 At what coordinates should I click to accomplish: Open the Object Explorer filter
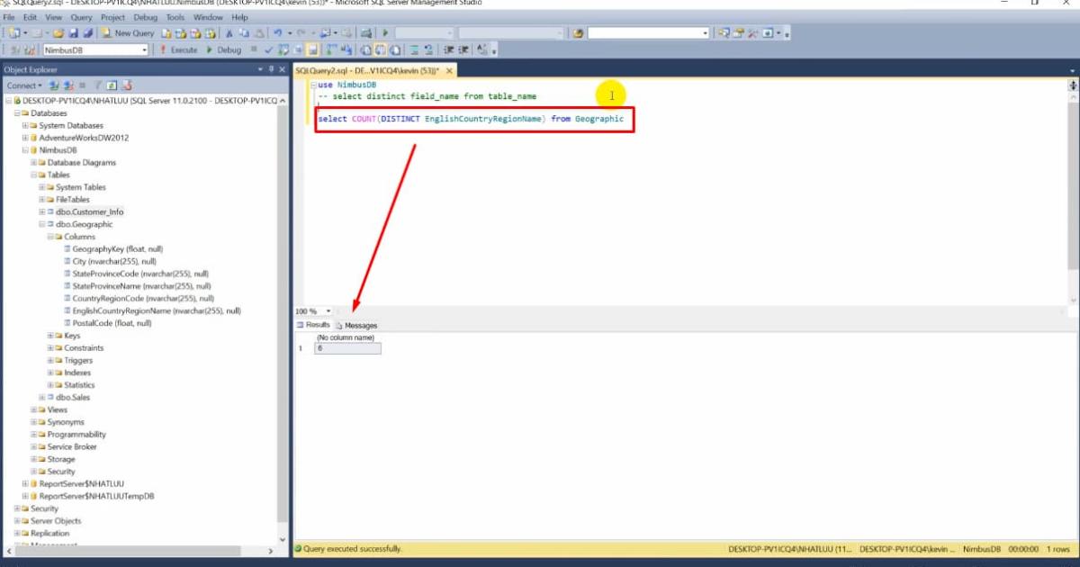96,85
